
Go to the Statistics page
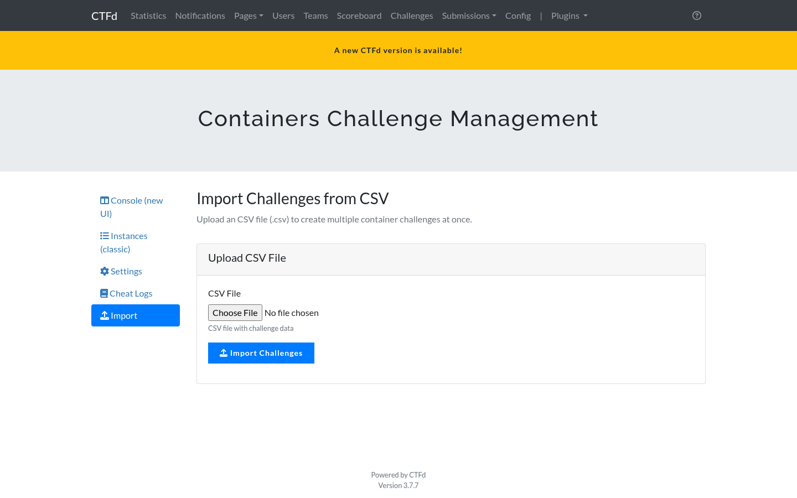(148, 15)
